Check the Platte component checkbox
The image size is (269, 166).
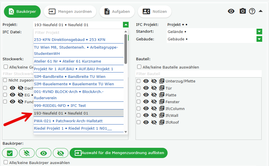point(139,95)
